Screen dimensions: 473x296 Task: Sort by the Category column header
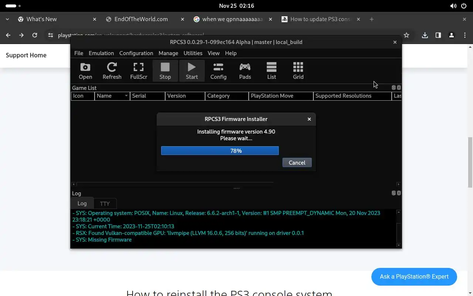pos(227,96)
